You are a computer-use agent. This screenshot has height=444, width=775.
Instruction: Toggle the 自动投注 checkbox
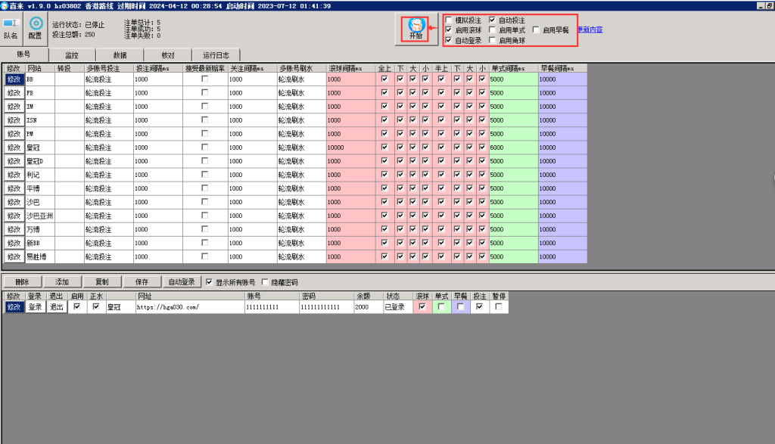(x=493, y=20)
